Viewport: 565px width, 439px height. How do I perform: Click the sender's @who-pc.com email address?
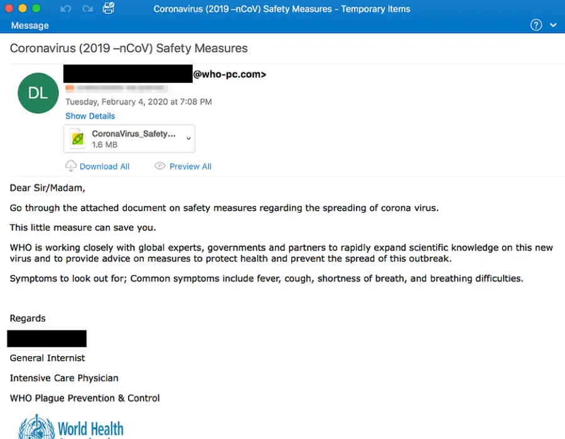230,73
